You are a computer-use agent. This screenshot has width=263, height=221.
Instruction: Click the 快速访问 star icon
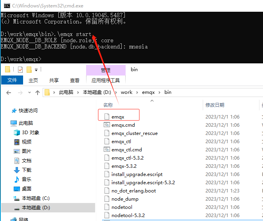14,111
